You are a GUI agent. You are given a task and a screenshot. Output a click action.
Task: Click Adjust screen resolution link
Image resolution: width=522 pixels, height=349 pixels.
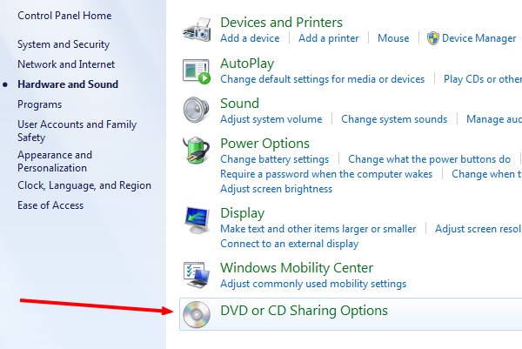[x=478, y=229]
